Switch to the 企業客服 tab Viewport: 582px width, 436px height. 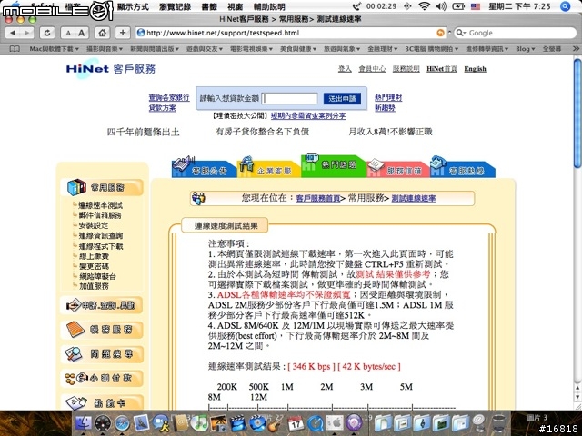tap(269, 166)
